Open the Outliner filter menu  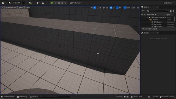click(144, 11)
